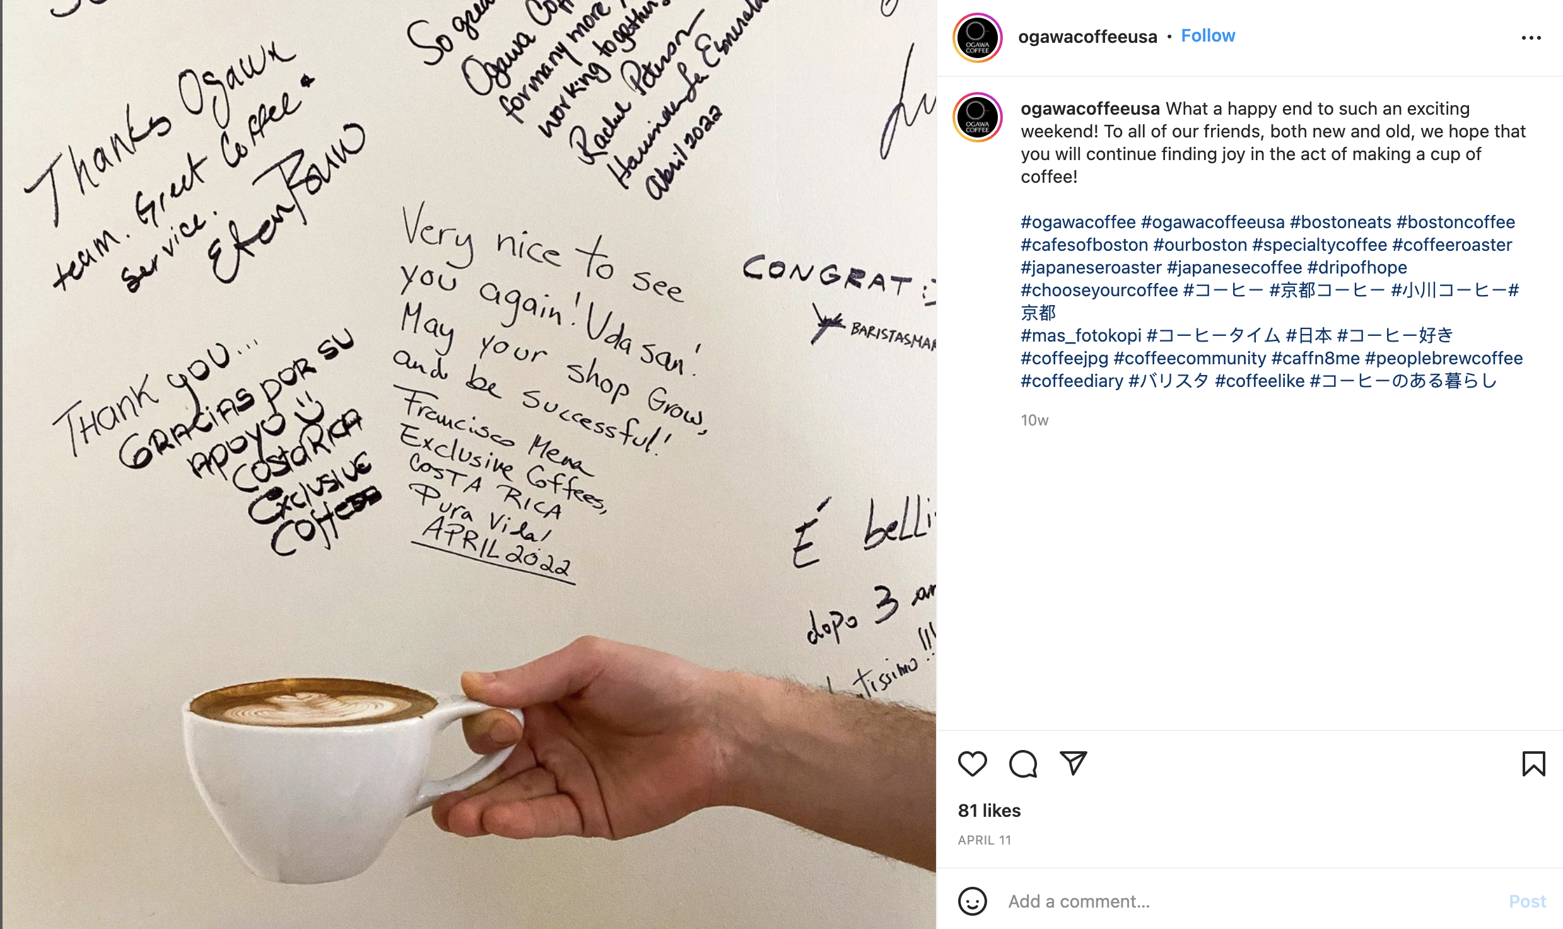Open comments via speech bubble icon
Image resolution: width=1563 pixels, height=929 pixels.
tap(1022, 764)
